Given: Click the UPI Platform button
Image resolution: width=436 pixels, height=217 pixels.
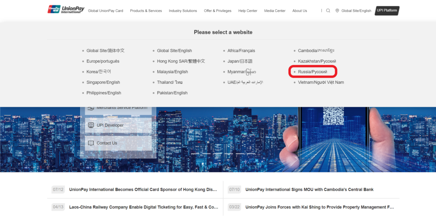Looking at the screenshot, I should click(387, 11).
